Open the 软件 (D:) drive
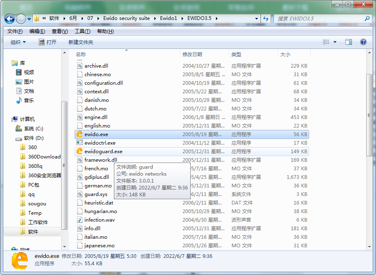 [x=29, y=138]
